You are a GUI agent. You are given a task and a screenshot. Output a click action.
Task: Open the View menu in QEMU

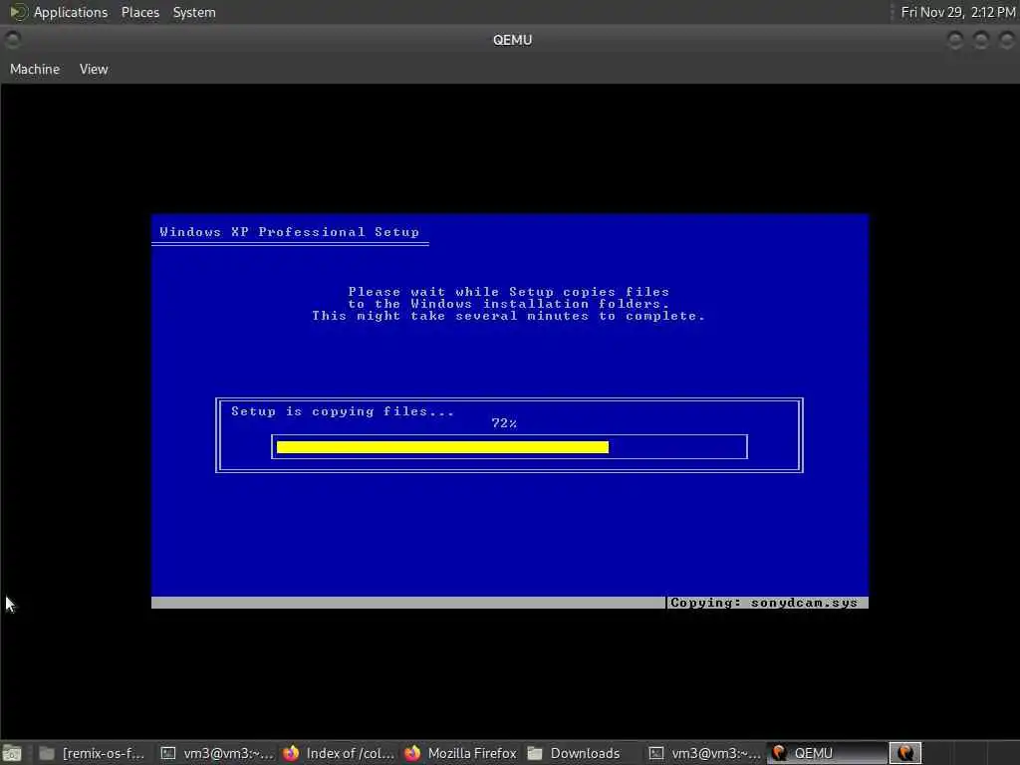[94, 69]
